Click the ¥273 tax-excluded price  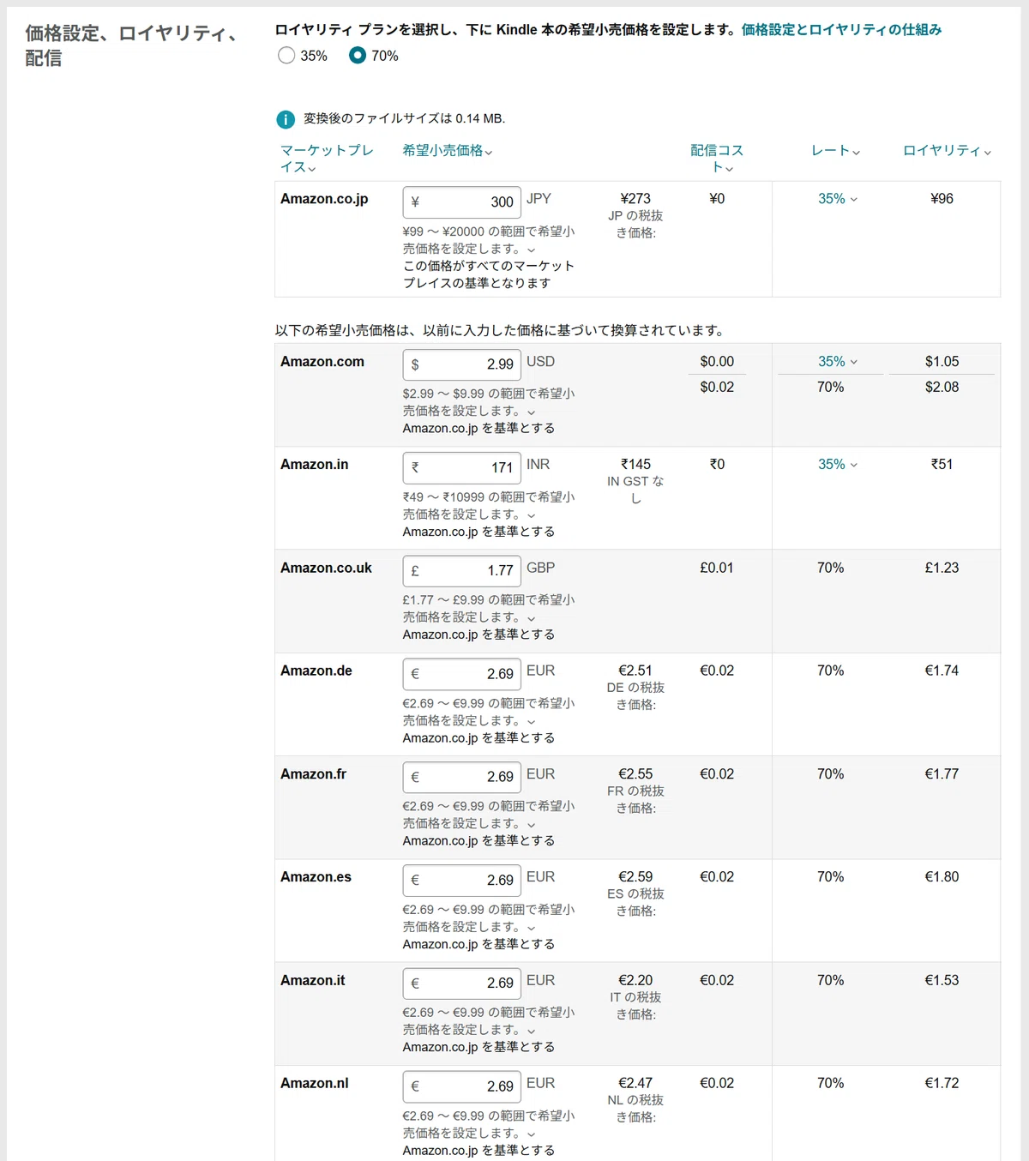pyautogui.click(x=635, y=199)
